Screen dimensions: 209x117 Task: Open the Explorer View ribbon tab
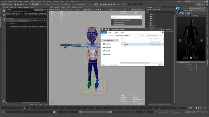(122, 32)
